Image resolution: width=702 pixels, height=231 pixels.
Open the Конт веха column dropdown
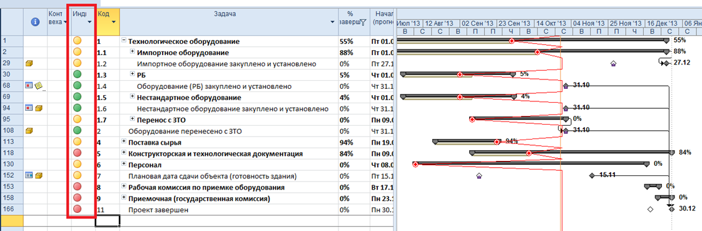(66, 22)
